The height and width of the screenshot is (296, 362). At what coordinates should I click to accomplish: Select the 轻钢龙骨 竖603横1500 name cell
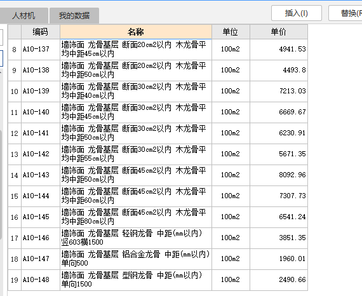pyautogui.click(x=136, y=238)
